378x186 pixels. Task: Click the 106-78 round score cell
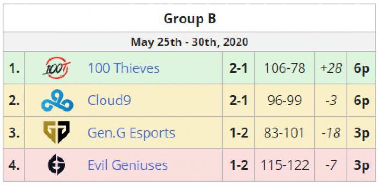285,68
